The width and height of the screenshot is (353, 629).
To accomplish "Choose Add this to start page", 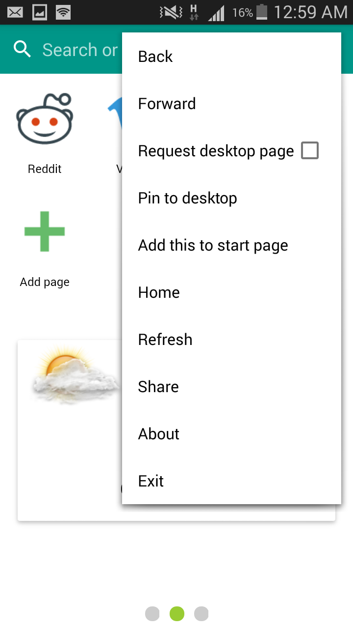I will point(213,245).
